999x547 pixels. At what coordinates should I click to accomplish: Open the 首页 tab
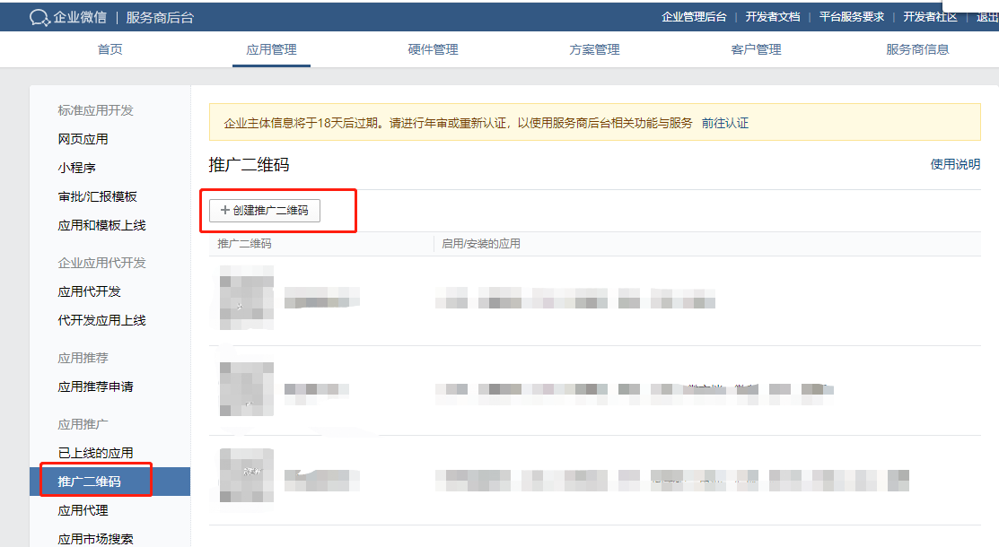(x=110, y=49)
